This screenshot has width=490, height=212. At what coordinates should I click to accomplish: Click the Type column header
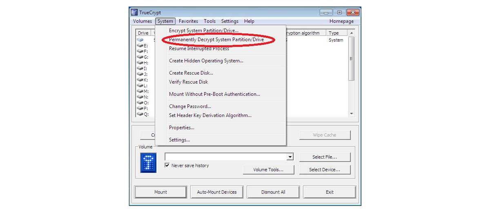tap(337, 33)
